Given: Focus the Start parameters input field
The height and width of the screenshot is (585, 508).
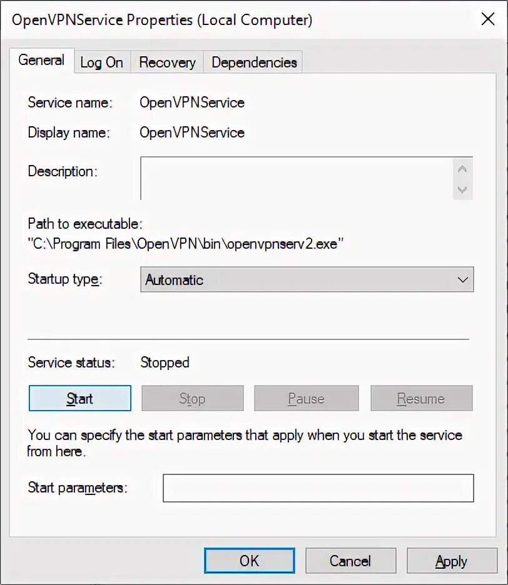Looking at the screenshot, I should (318, 488).
